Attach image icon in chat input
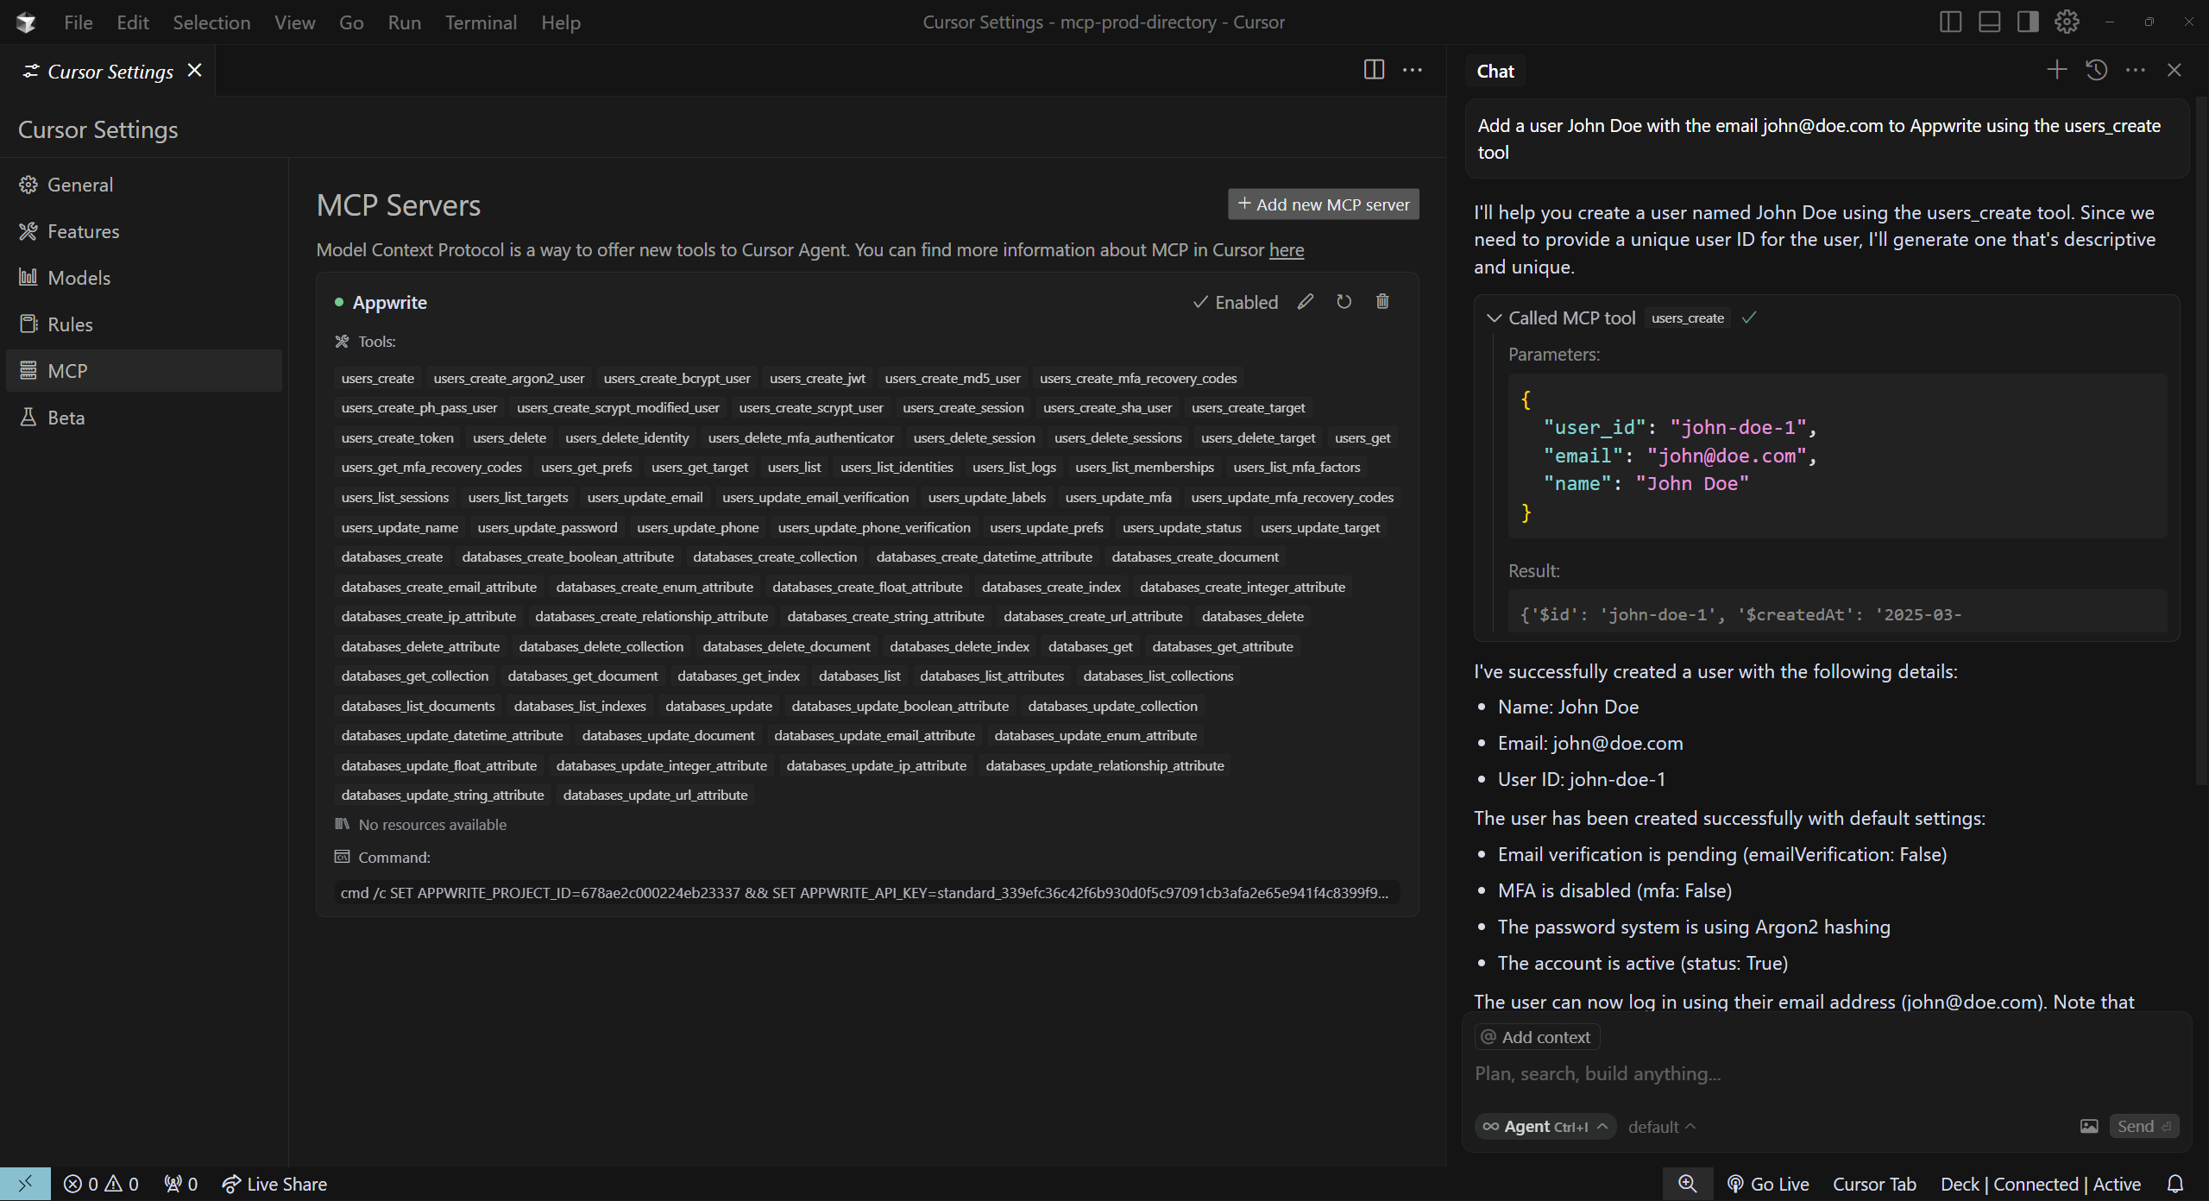Image resolution: width=2209 pixels, height=1201 pixels. (x=2088, y=1126)
